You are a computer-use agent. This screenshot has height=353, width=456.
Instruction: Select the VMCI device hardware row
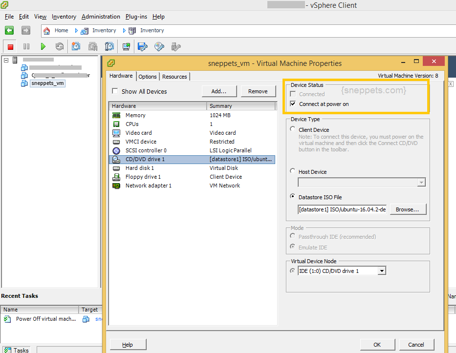192,142
